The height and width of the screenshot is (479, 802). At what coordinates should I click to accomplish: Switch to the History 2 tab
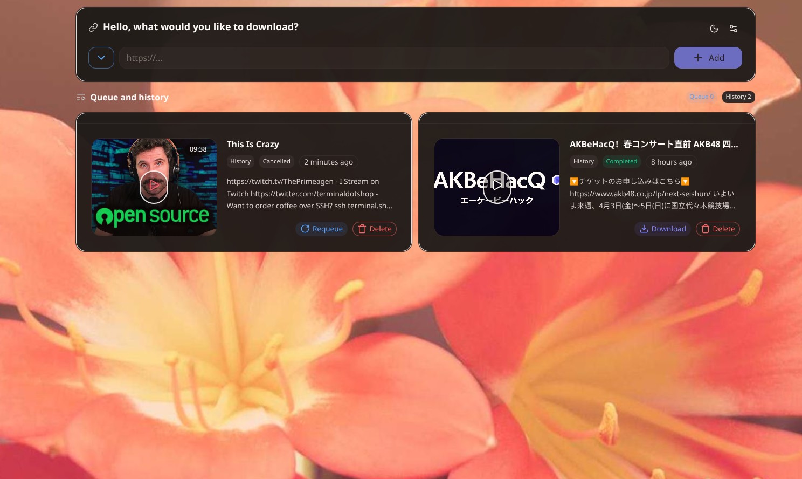738,97
